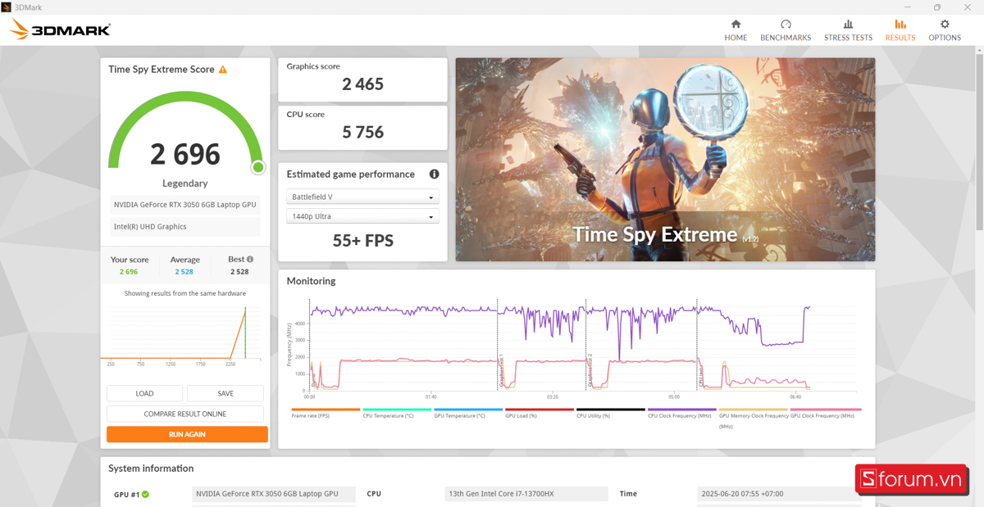This screenshot has width=984, height=507.
Task: Click the info icon next to Best
Action: (250, 260)
